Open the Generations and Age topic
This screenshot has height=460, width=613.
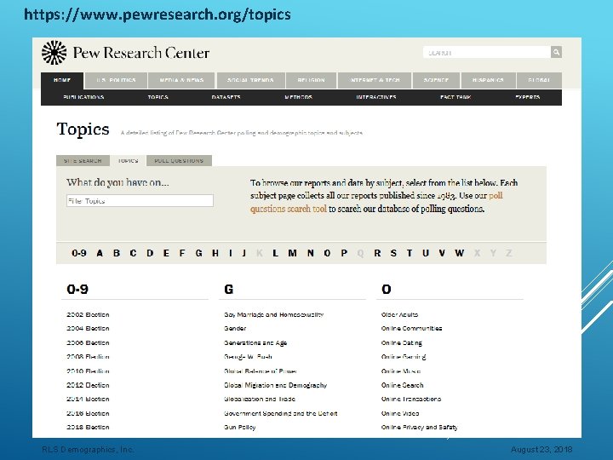click(x=255, y=343)
